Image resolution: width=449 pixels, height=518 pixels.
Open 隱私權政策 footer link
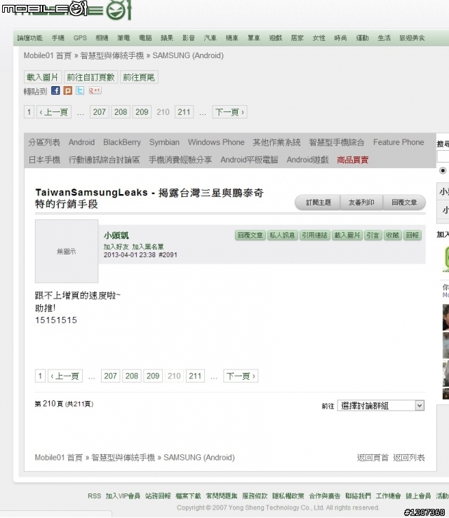coord(288,496)
